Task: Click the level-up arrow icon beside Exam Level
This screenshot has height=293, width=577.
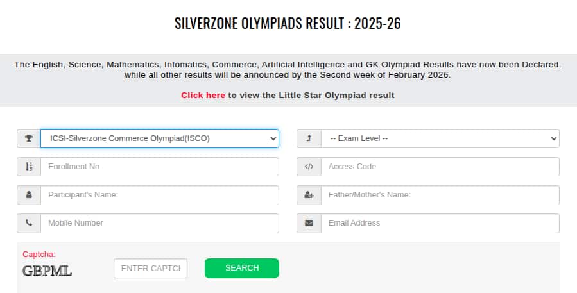Action: (x=309, y=138)
